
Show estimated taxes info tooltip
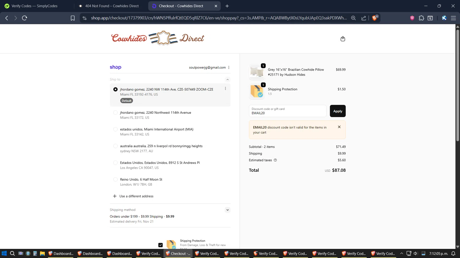coord(275,160)
